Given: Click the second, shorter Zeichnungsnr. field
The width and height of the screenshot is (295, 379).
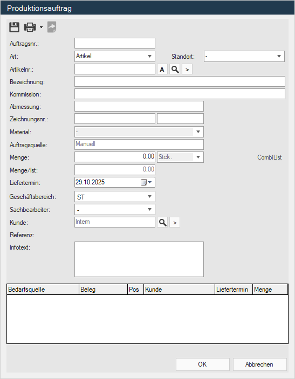Looking at the screenshot, I should coord(180,119).
